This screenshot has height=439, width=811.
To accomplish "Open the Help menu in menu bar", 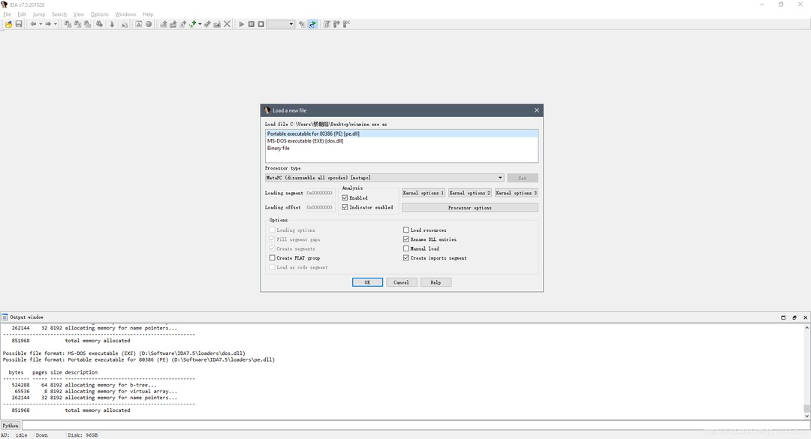I will (x=148, y=14).
